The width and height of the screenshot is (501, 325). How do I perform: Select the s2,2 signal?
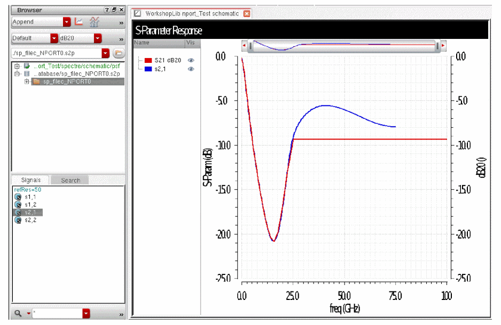[x=30, y=220]
